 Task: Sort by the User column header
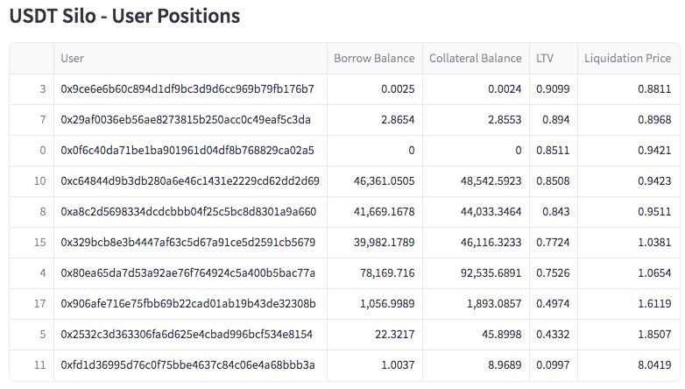[72, 59]
